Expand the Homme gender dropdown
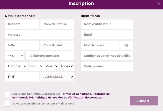 17,66
